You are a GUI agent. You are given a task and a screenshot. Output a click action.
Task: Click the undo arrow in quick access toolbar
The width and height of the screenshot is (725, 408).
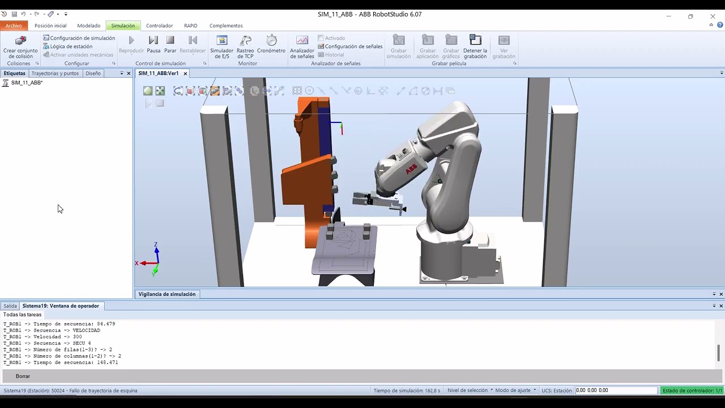pyautogui.click(x=24, y=14)
